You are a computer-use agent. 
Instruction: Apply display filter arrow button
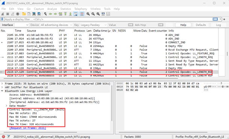point(215,19)
